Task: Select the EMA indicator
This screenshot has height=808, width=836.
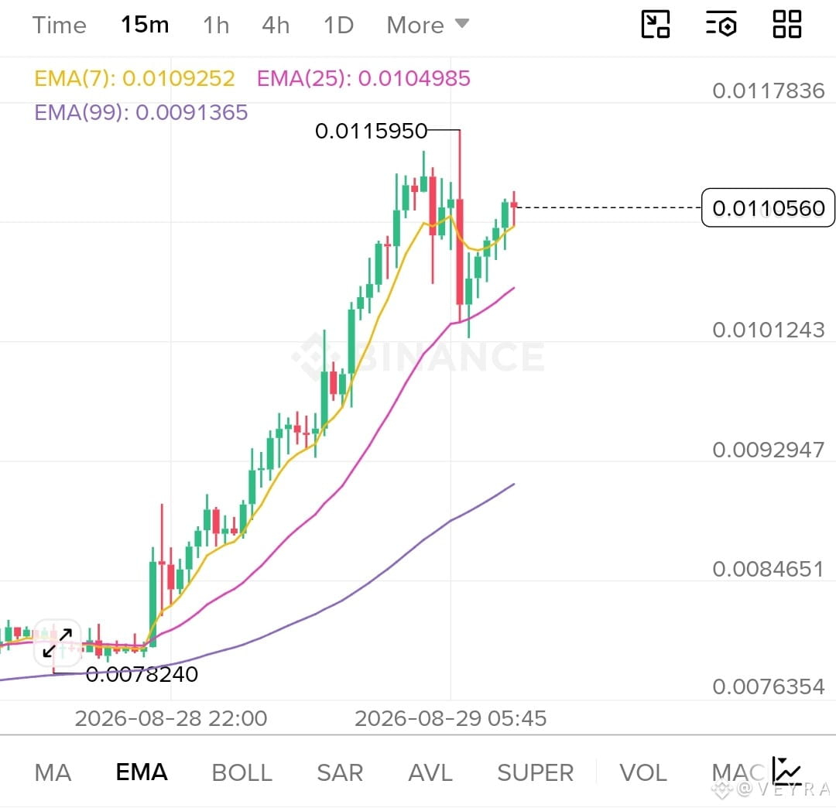Action: [142, 772]
